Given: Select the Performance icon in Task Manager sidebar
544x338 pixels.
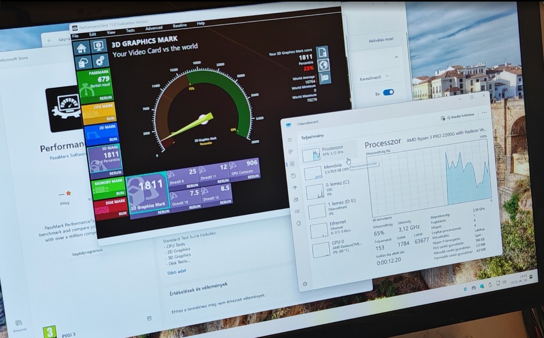Looking at the screenshot, I should click(292, 164).
